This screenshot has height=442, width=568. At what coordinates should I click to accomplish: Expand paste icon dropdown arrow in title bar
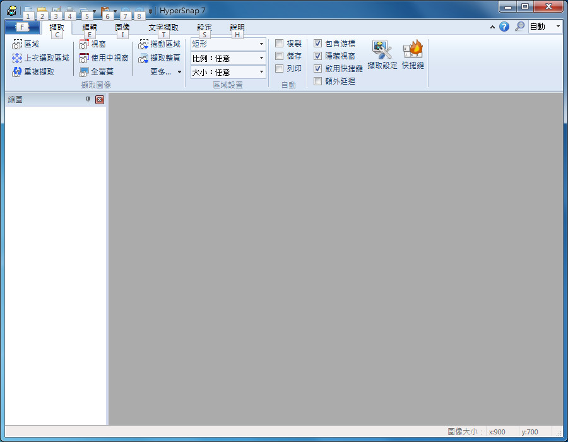(x=115, y=11)
